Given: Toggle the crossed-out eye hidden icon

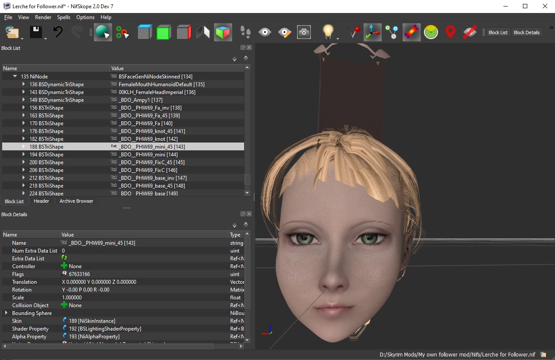Looking at the screenshot, I should [470, 32].
